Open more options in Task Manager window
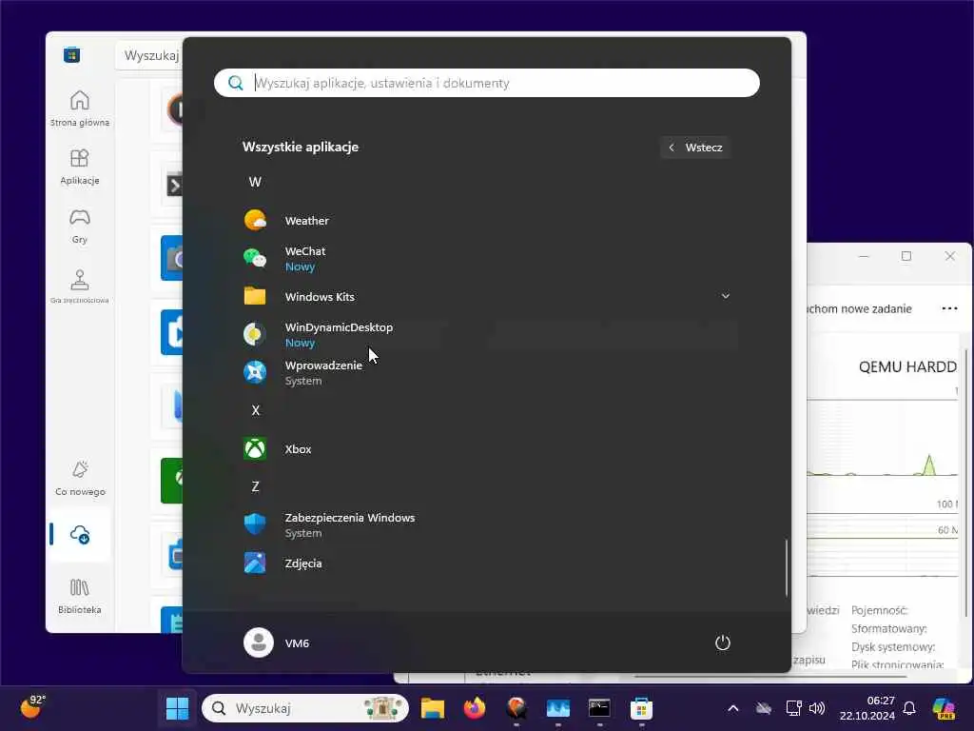The width and height of the screenshot is (974, 731). 950,309
